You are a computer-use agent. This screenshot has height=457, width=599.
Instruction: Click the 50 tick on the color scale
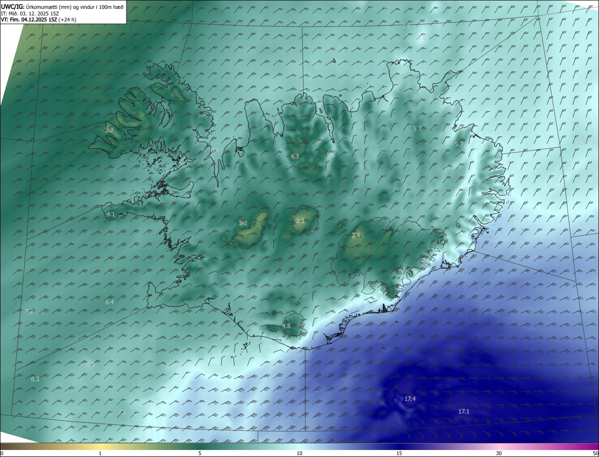(x=595, y=453)
